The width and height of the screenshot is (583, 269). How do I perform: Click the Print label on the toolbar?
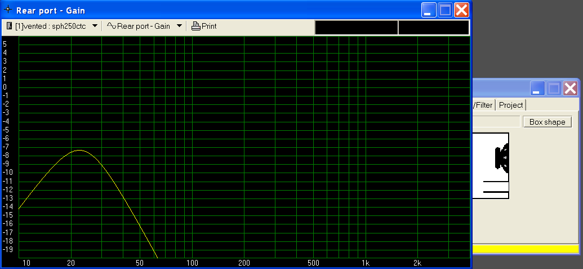tap(209, 27)
